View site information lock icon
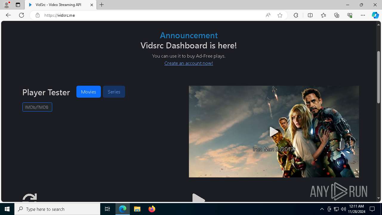This screenshot has height=215, width=382. tap(38, 15)
